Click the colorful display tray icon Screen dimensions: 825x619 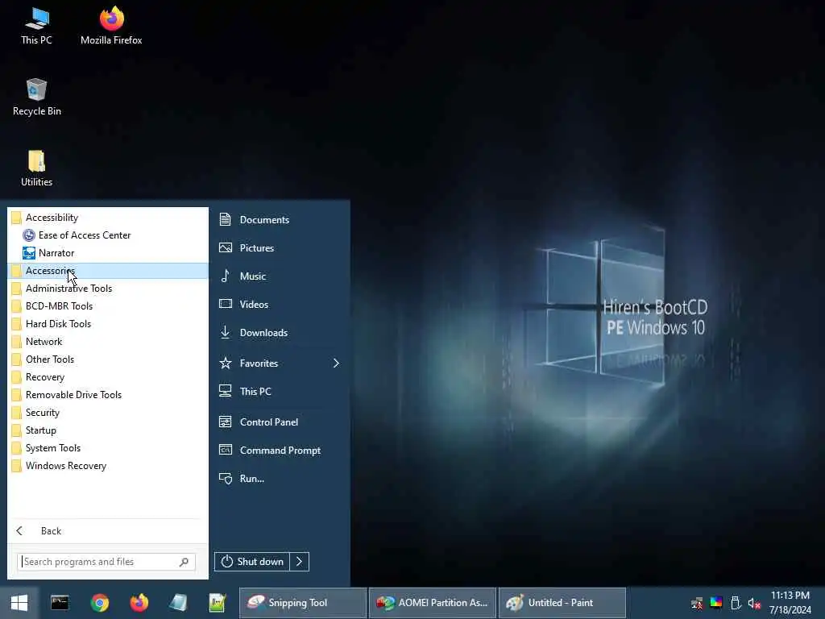tap(716, 603)
